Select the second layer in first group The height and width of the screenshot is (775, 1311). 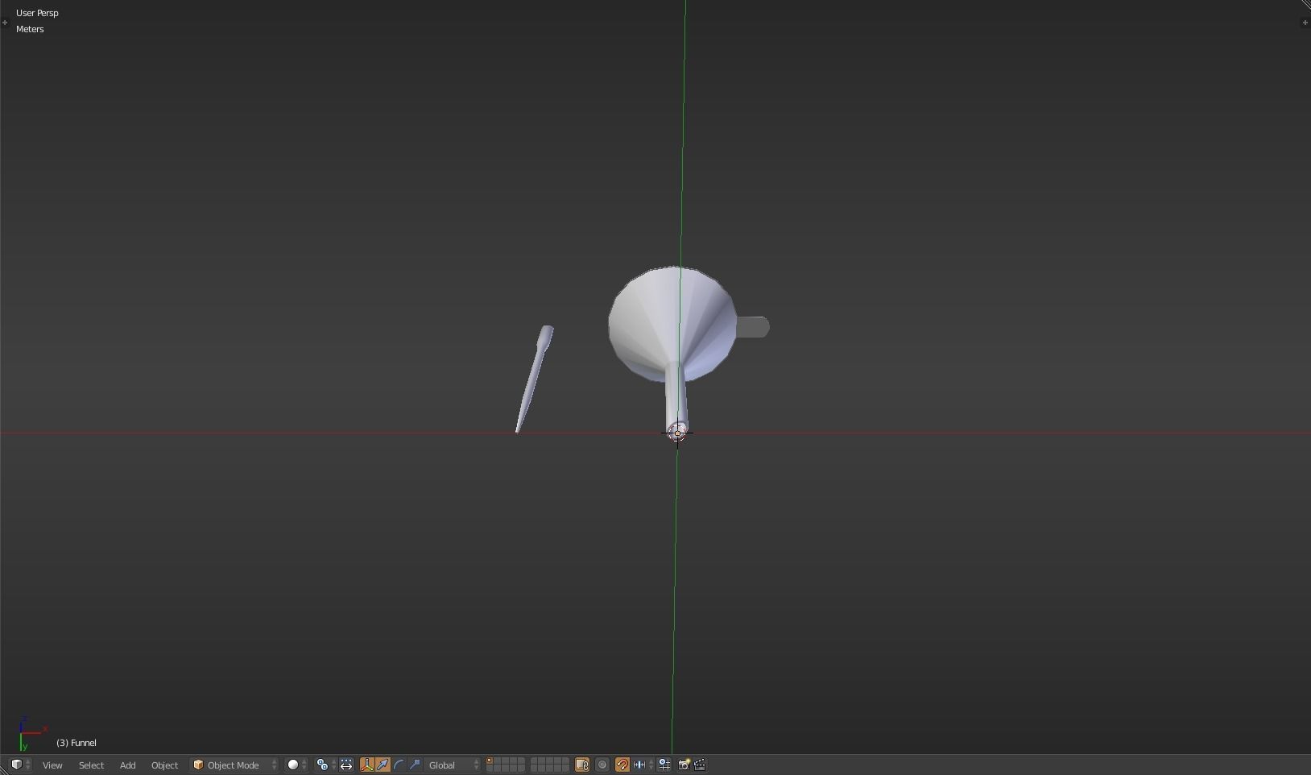[x=498, y=761]
